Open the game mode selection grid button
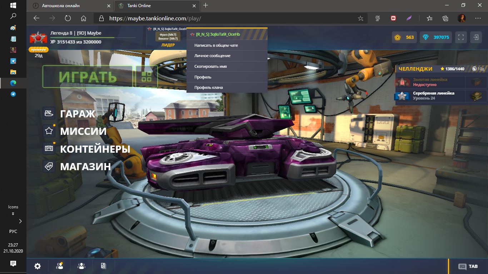 click(x=146, y=77)
